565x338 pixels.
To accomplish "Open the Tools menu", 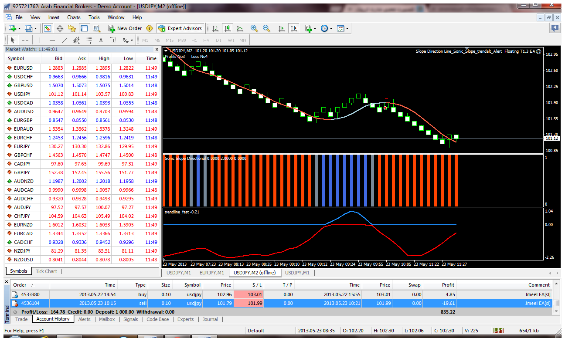I will 94,17.
